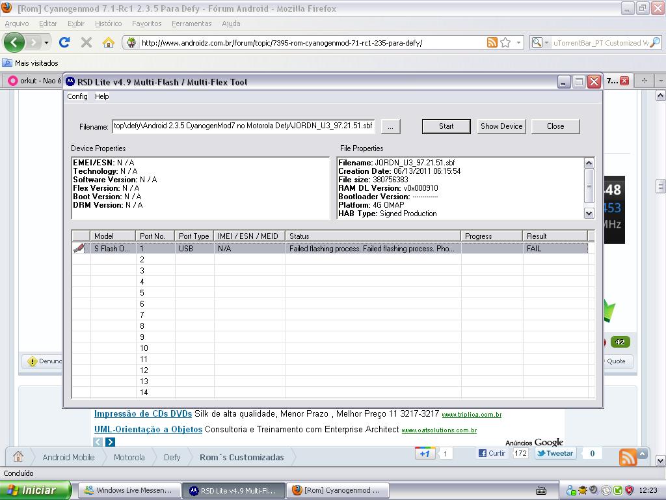Reload the page with the refresh icon
The width and height of the screenshot is (666, 500).
point(64,42)
